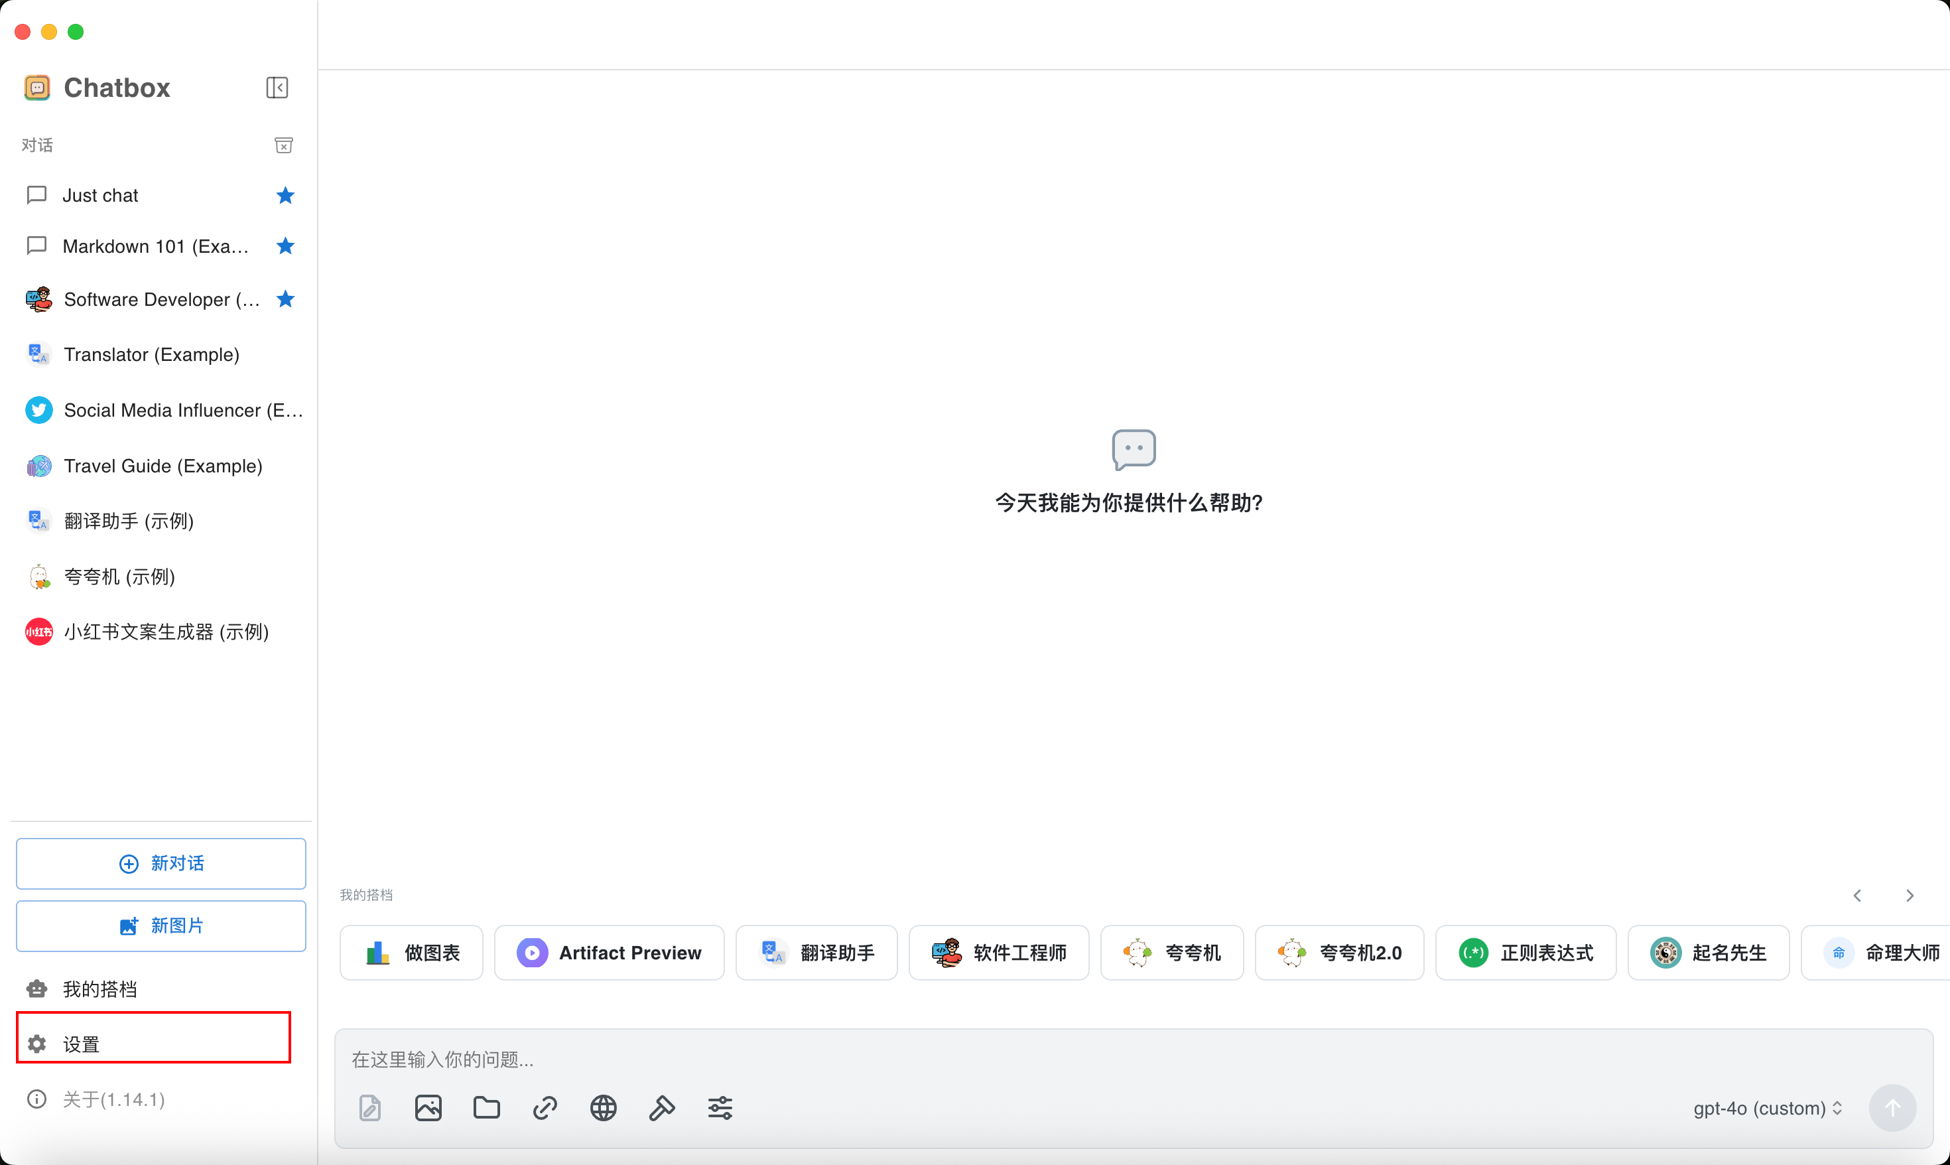Open the gpt-4o (custom) model dropdown
1950x1165 pixels.
point(1767,1108)
